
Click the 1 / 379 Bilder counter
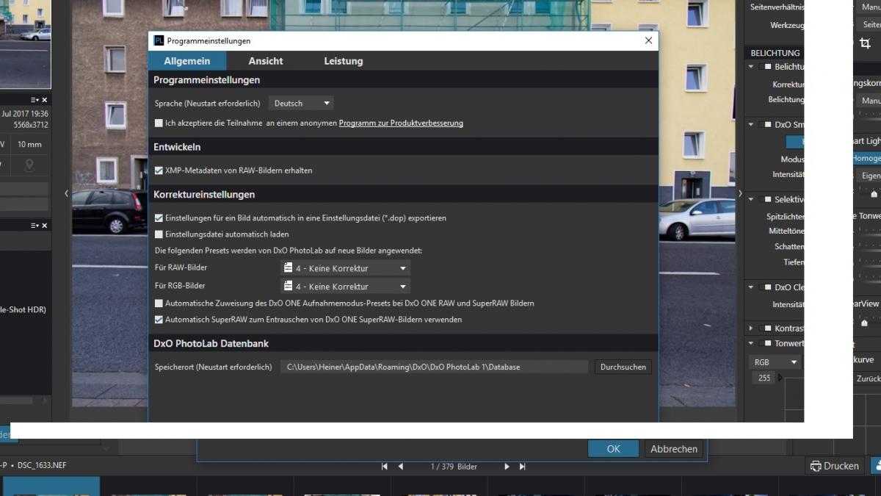pyautogui.click(x=454, y=467)
